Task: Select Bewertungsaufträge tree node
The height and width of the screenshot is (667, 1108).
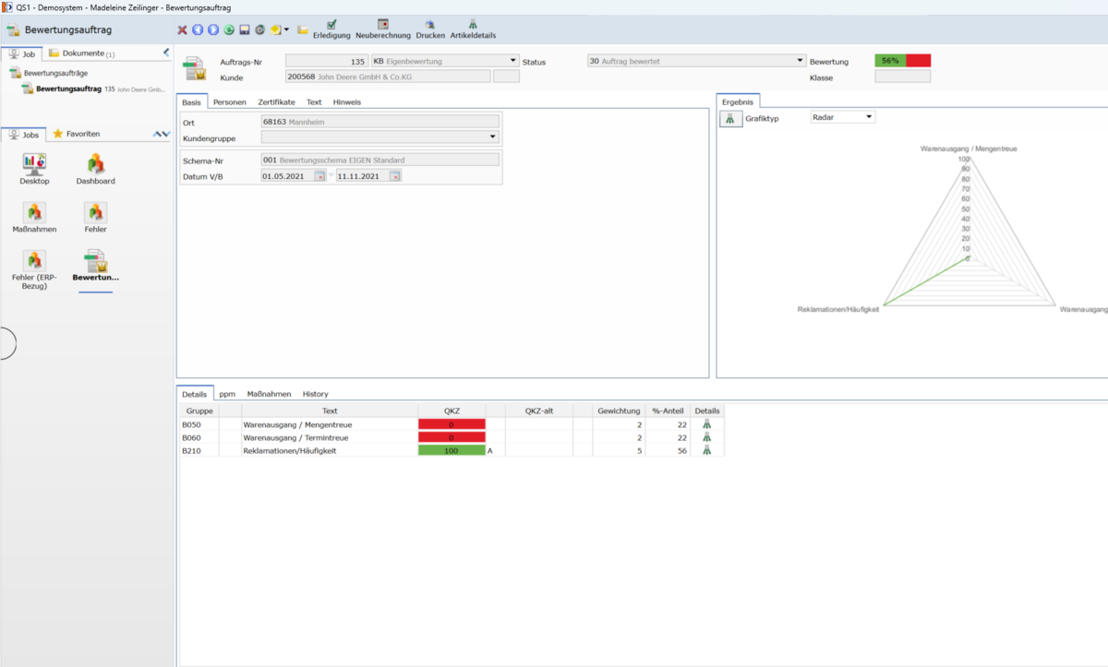Action: click(49, 72)
